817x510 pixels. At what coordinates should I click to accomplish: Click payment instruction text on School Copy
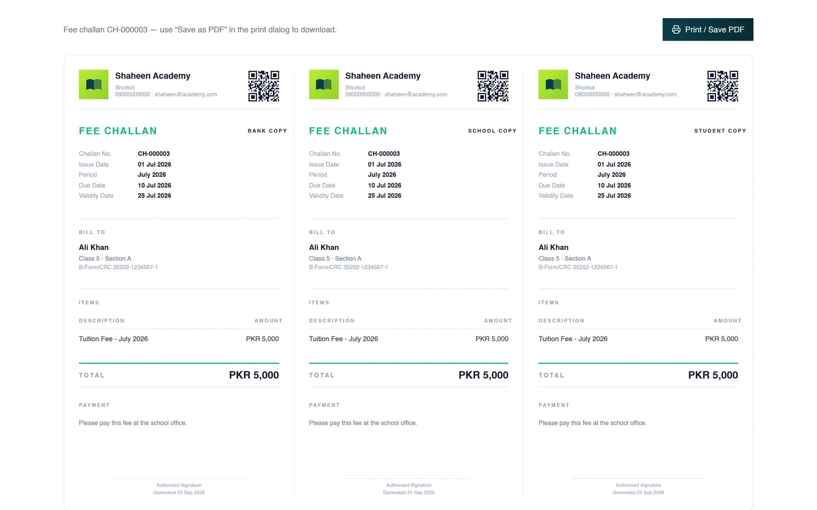(x=363, y=423)
